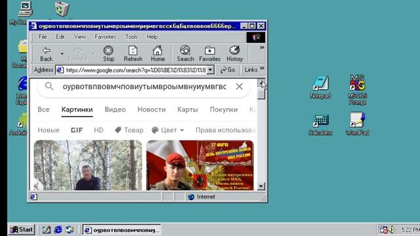This screenshot has width=420, height=236.
Task: Open the red beret soldier image thumbnail
Action: tap(199, 165)
